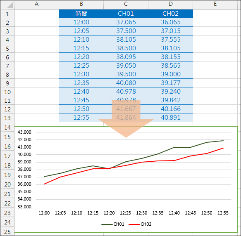The height and width of the screenshot is (236, 241).
Task: Click cell with value 38.095
Action: (x=126, y=57)
